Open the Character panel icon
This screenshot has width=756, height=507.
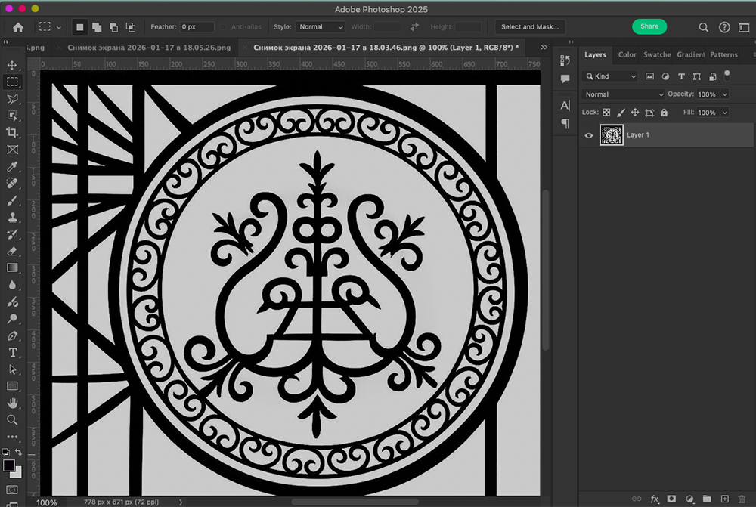point(565,105)
